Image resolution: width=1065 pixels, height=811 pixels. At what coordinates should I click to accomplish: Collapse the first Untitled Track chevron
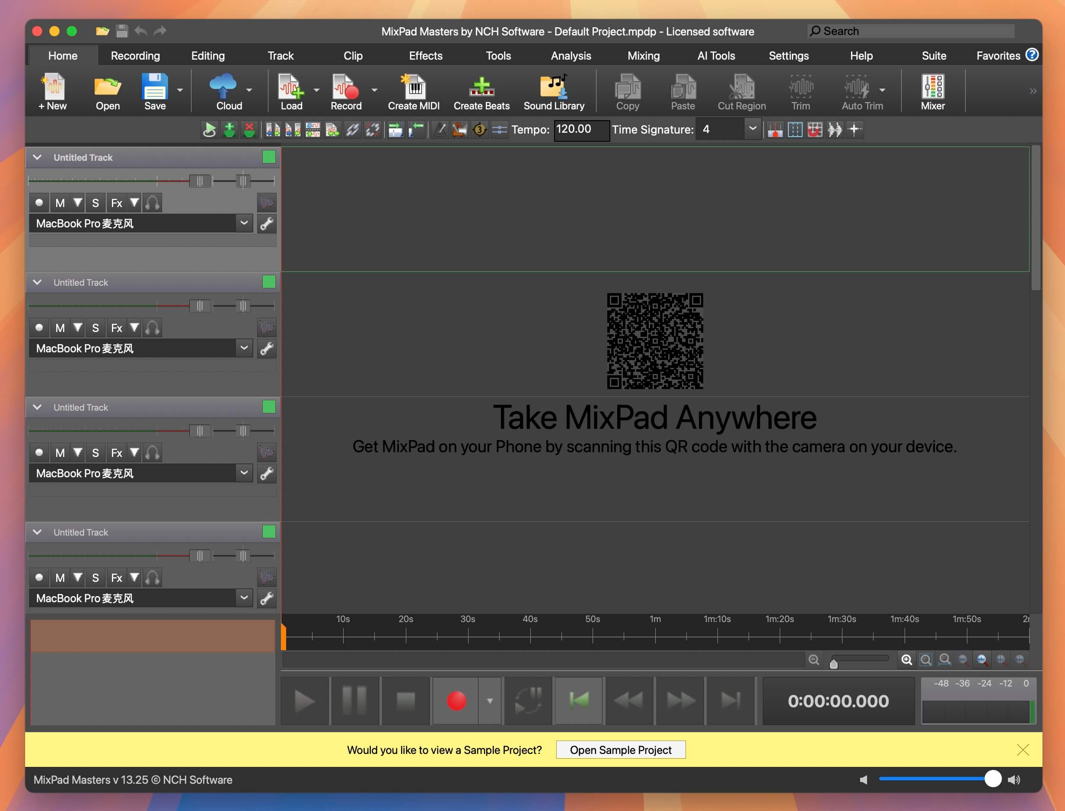[37, 157]
